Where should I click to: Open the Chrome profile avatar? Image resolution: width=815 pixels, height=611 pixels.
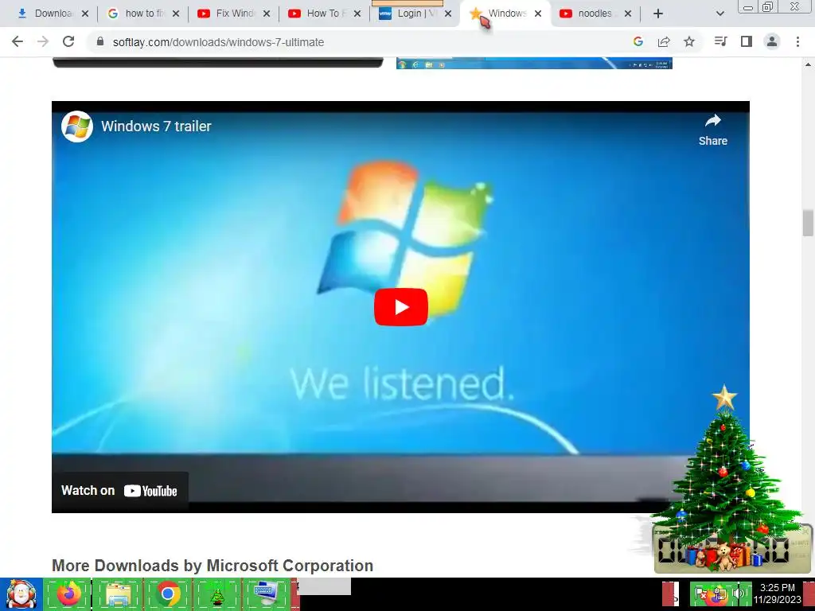click(x=772, y=41)
